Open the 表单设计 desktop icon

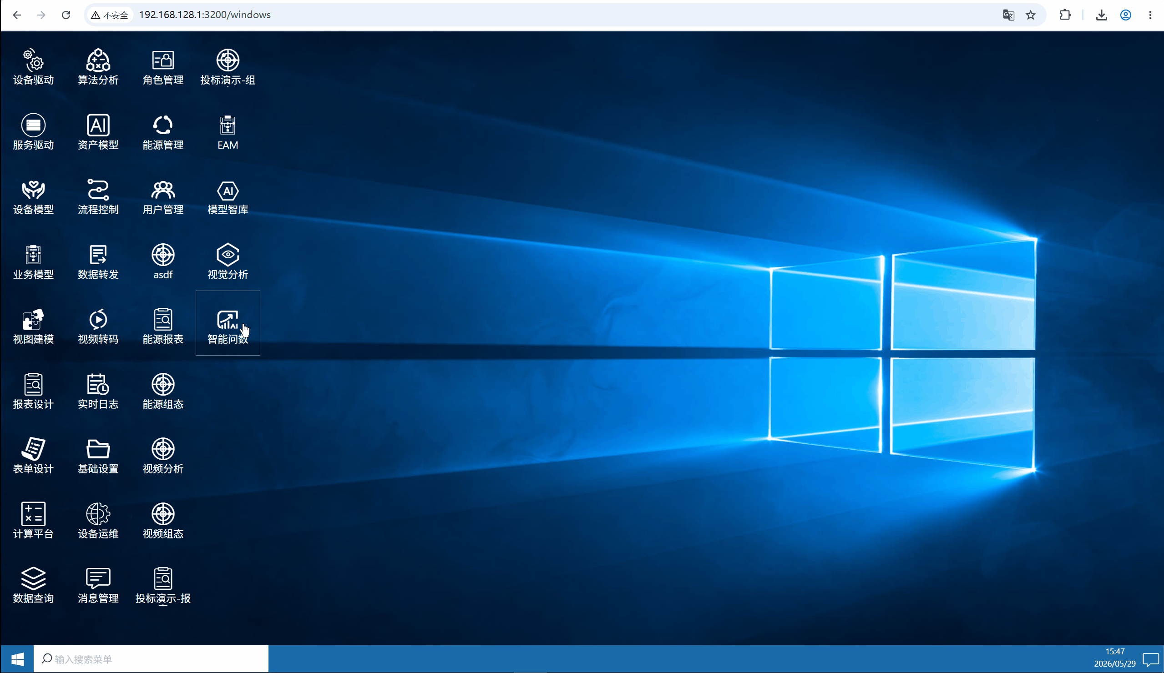tap(33, 456)
